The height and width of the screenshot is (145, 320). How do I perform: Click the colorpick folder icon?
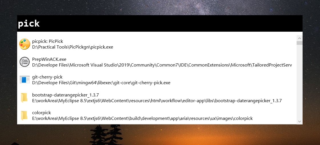(24, 115)
